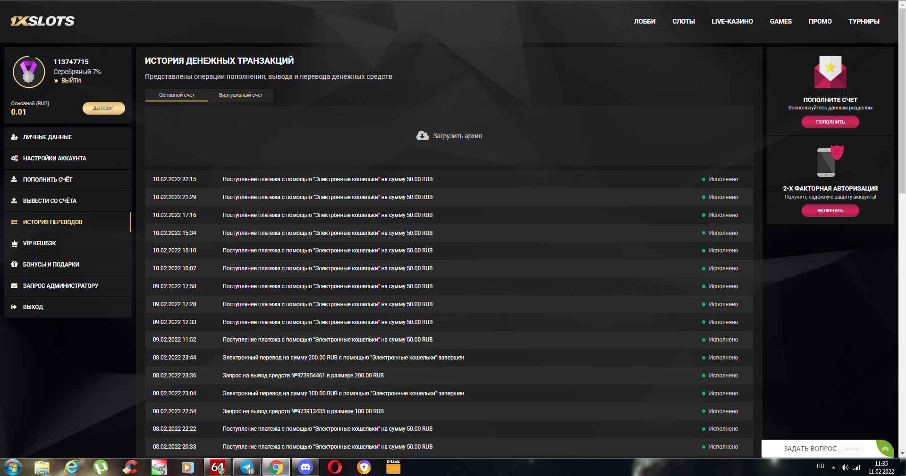Open ЗАПРОС АДМИНИСТРАТОРУ sidebar section
Viewport: 906px width, 476px height.
(68, 286)
